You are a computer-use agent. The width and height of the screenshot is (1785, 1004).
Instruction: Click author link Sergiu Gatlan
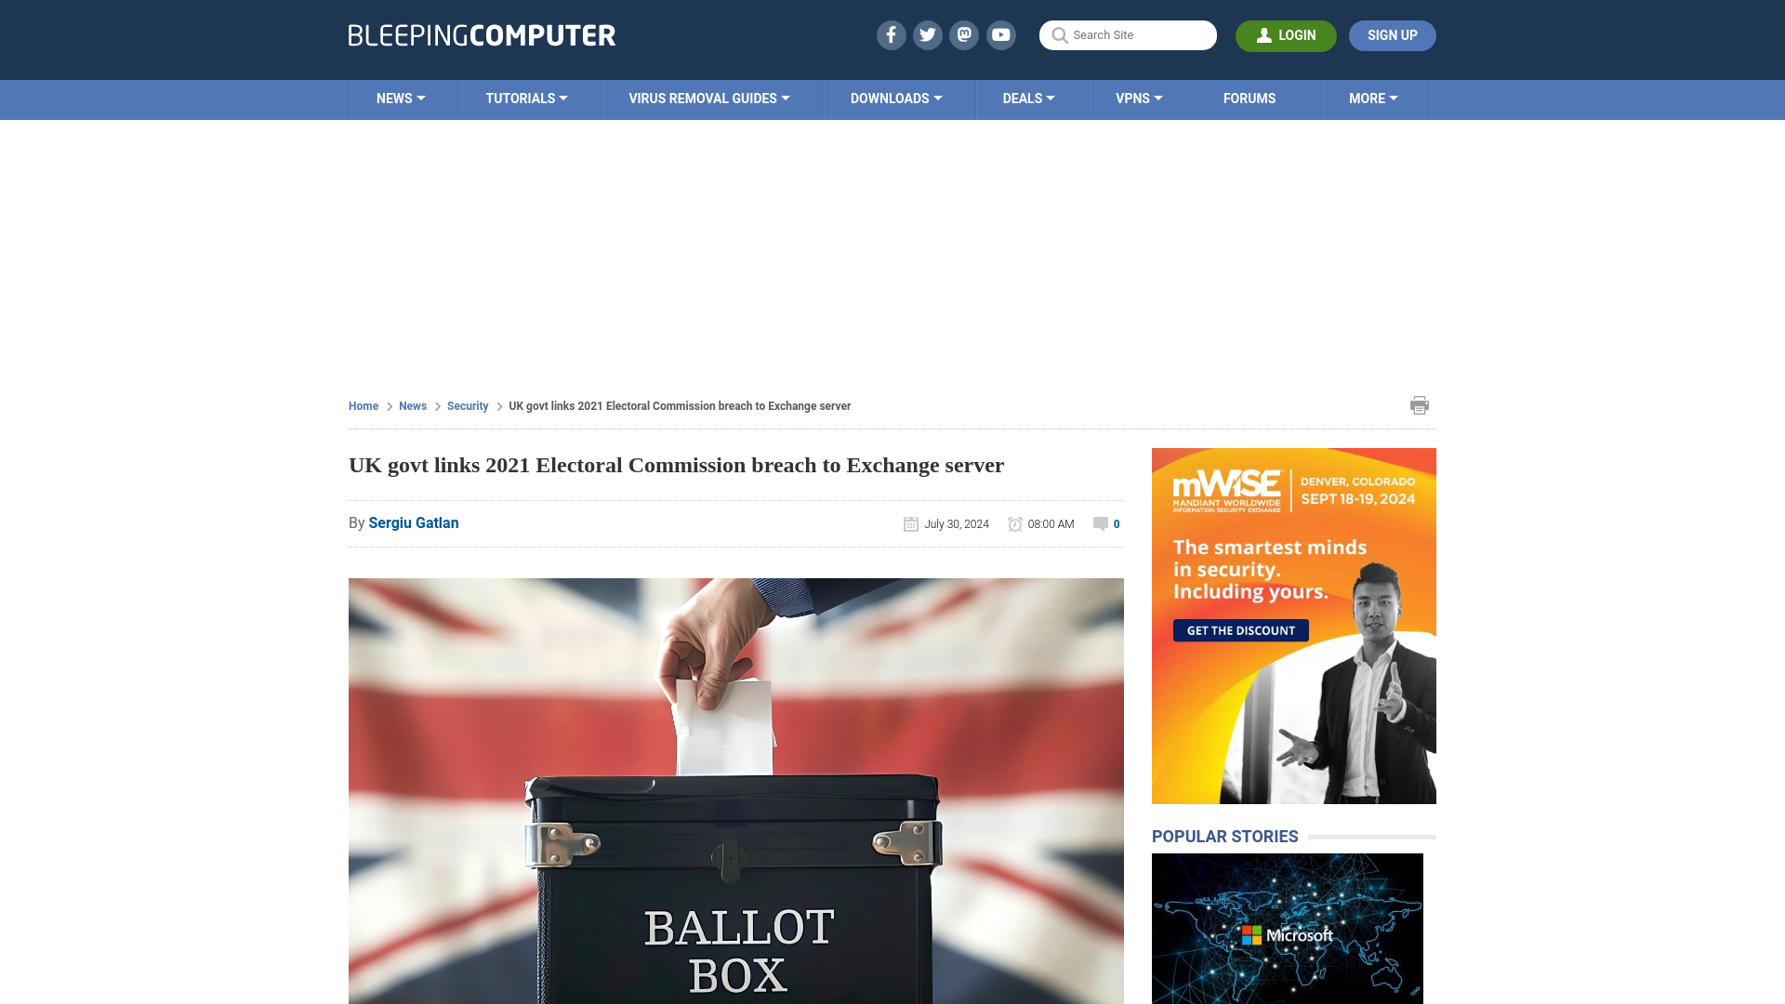pos(413,522)
